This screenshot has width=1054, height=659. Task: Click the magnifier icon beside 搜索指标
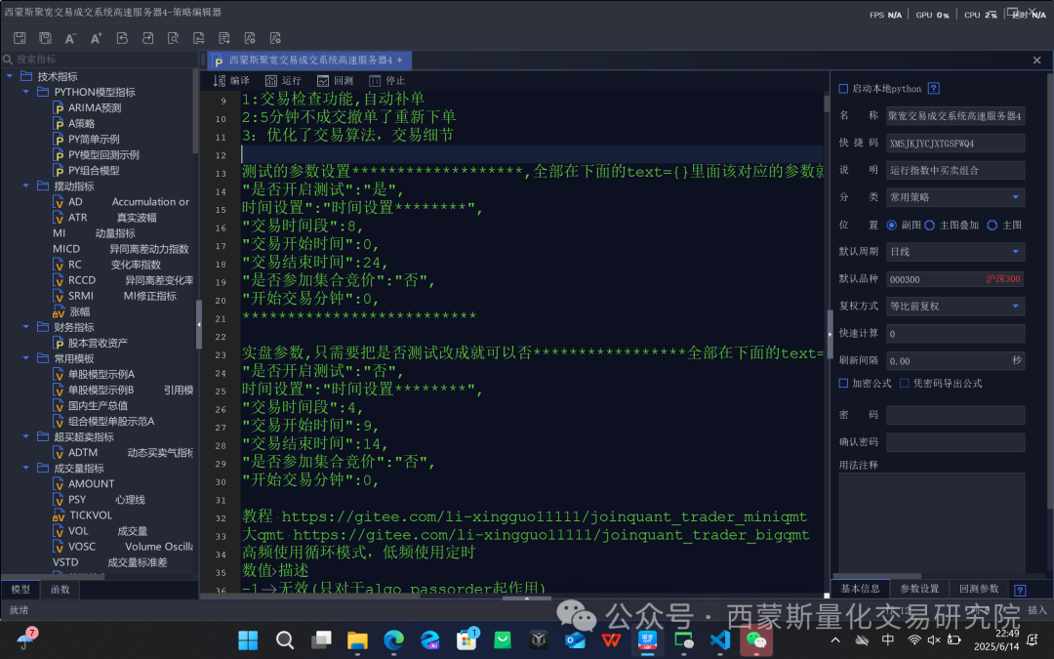coord(8,60)
